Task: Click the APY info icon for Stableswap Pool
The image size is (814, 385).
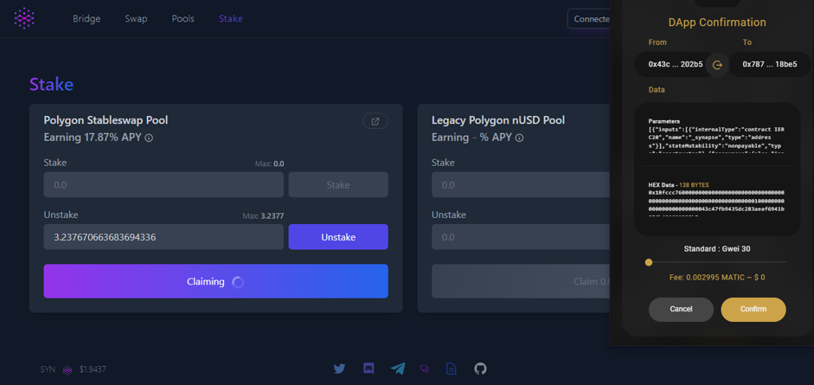Action: (x=149, y=138)
